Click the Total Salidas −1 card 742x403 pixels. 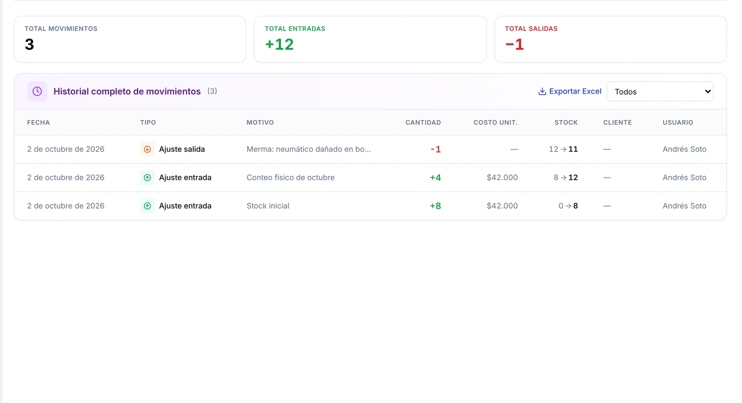(610, 39)
